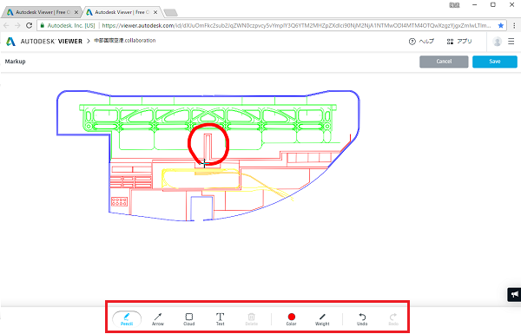521x334 pixels.
Task: Undo the last markup stroke
Action: (362, 319)
